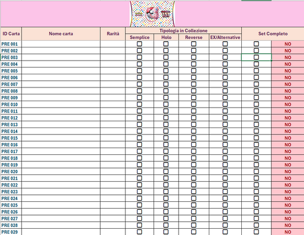Select the Nome carta cell for PRE 017

(61, 152)
